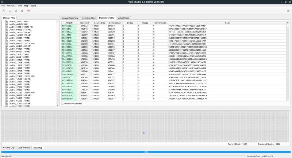292x158 pixels.
Task: Select the Storage Files tab
Action: click(x=9, y=18)
